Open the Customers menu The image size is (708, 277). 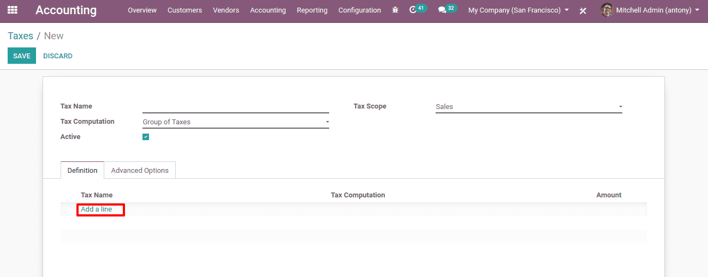coord(185,10)
